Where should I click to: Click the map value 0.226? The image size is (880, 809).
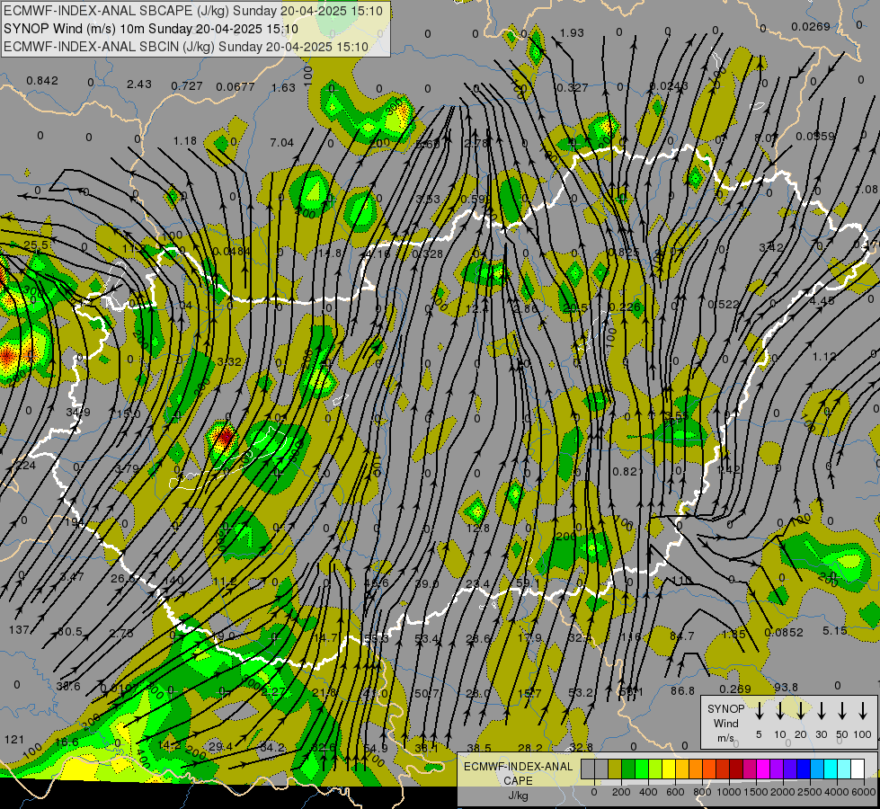coord(625,307)
